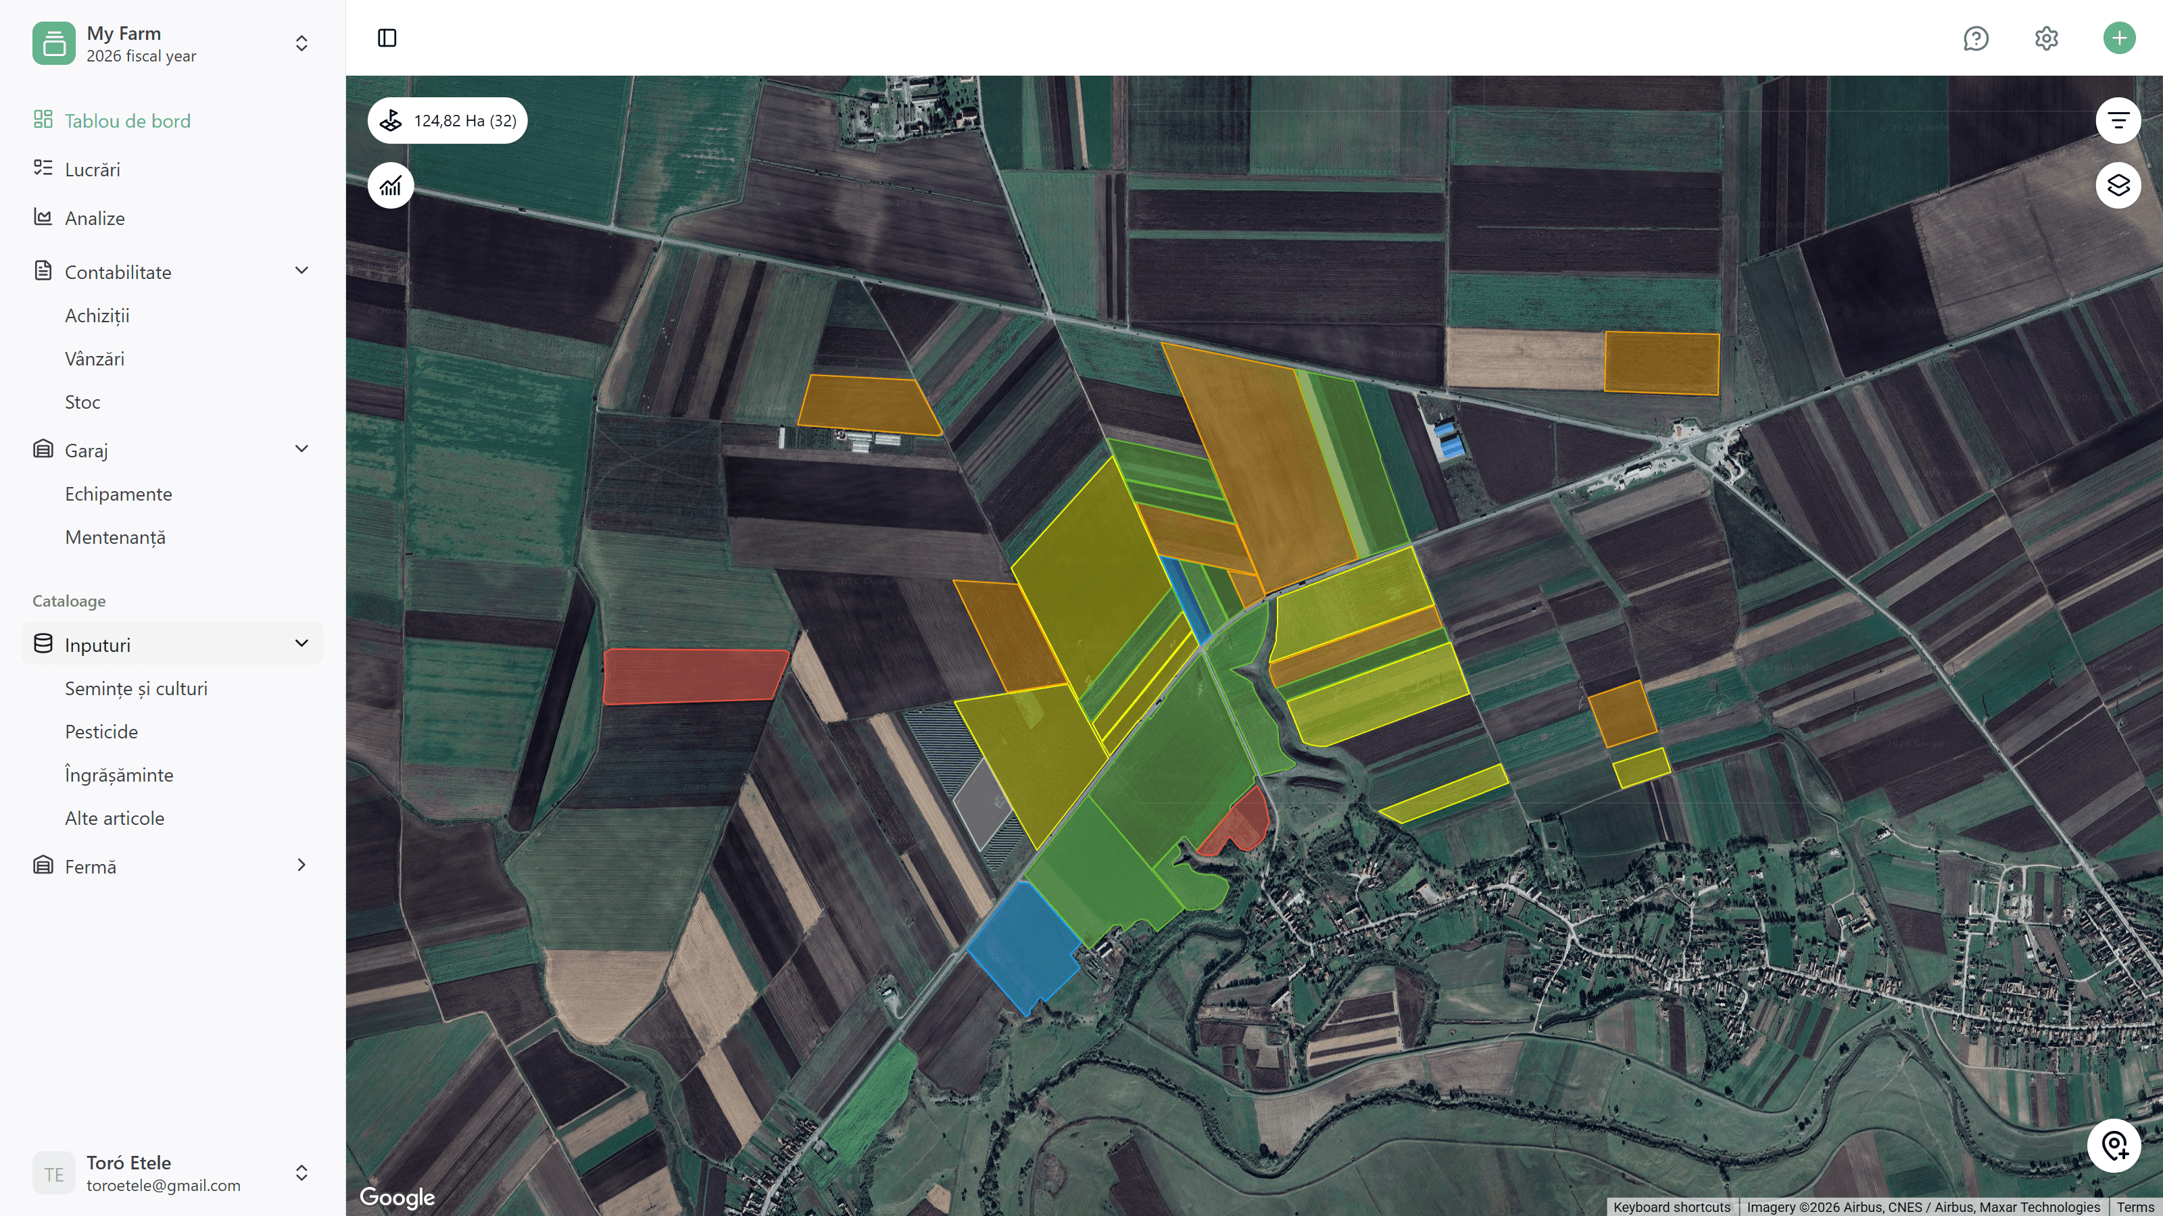Create a new entry with the plus button
This screenshot has width=2163, height=1216.
point(2118,38)
